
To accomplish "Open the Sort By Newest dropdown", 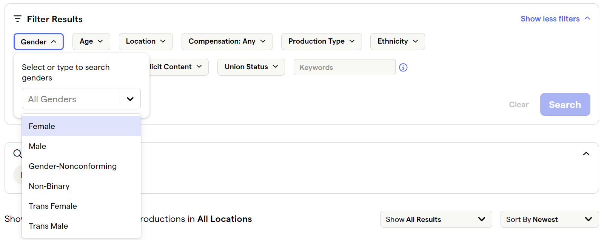I will [550, 219].
